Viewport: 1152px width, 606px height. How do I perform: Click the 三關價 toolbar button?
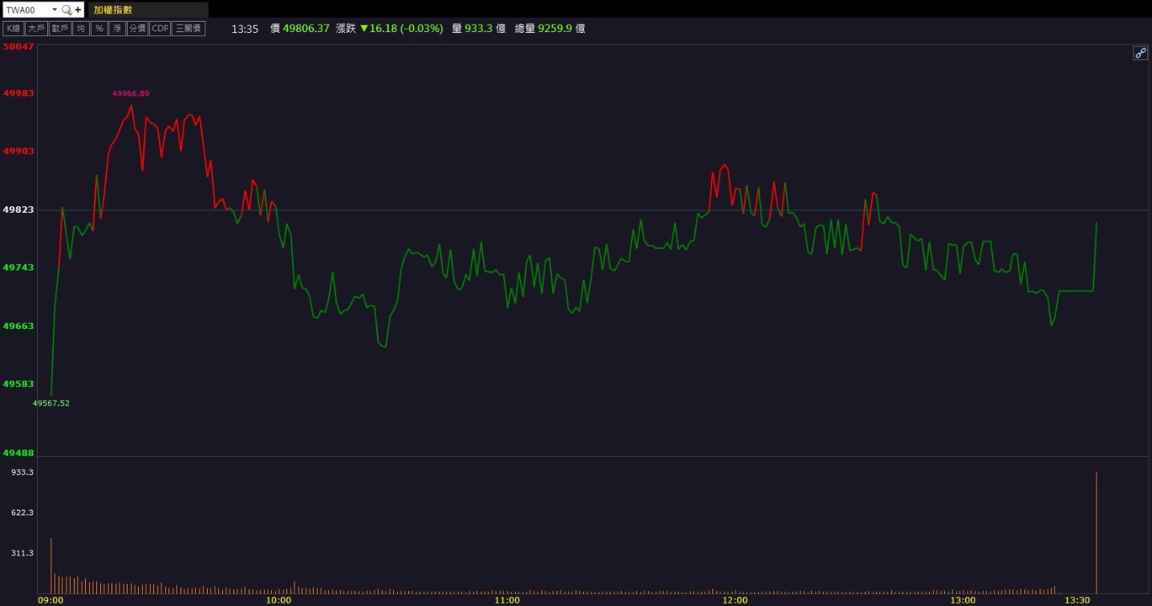[x=188, y=29]
